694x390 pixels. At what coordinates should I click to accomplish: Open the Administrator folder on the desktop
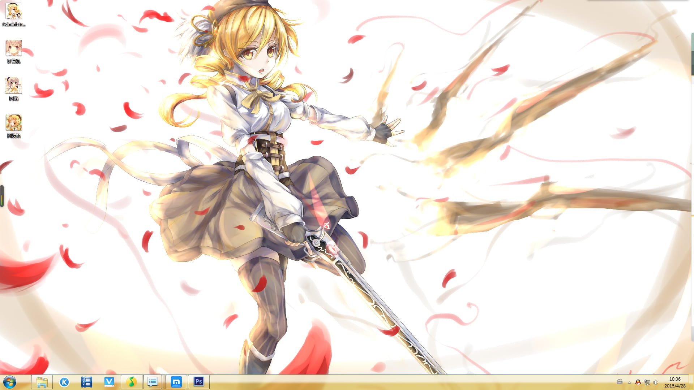pos(14,12)
